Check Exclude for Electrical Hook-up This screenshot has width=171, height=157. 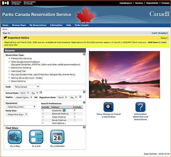coord(75,114)
